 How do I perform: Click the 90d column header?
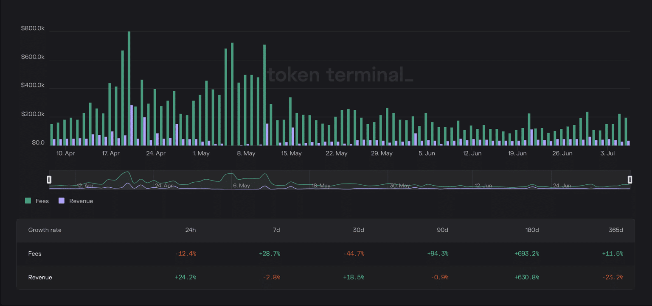443,230
